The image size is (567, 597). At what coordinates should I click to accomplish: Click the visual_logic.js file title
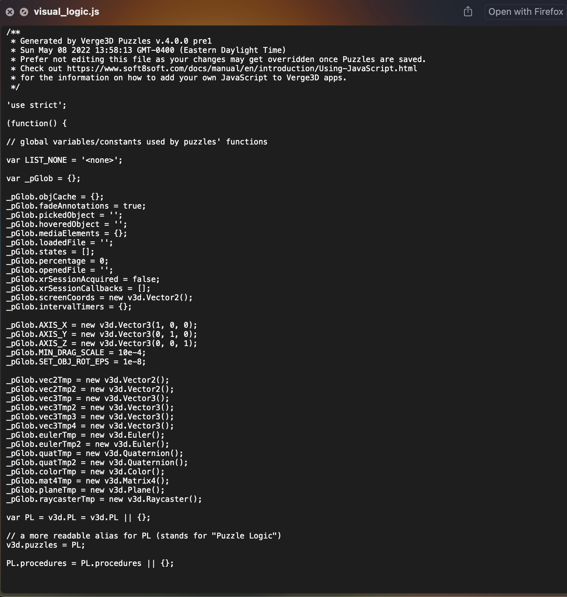(x=66, y=12)
